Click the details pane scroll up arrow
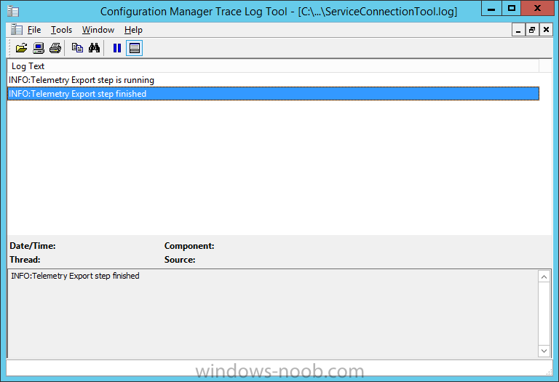559x382 pixels. click(x=544, y=277)
